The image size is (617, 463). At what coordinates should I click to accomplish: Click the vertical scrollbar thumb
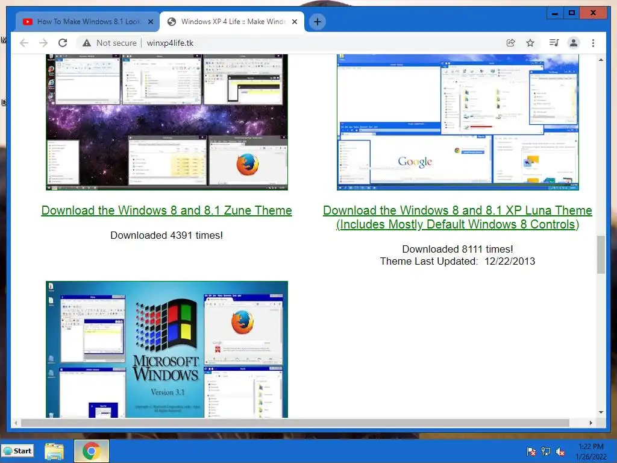(601, 254)
